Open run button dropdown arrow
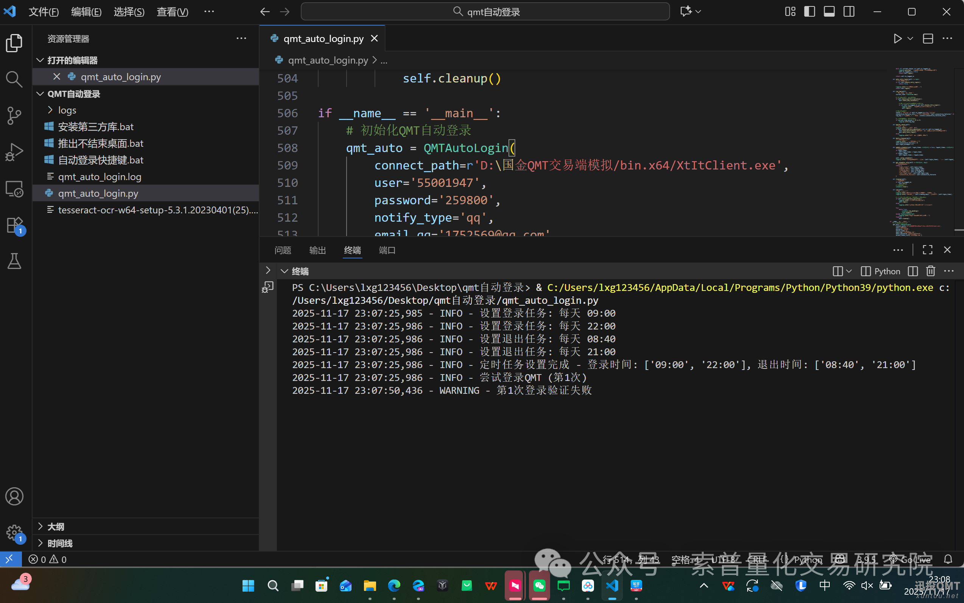Image resolution: width=964 pixels, height=603 pixels. 910,39
